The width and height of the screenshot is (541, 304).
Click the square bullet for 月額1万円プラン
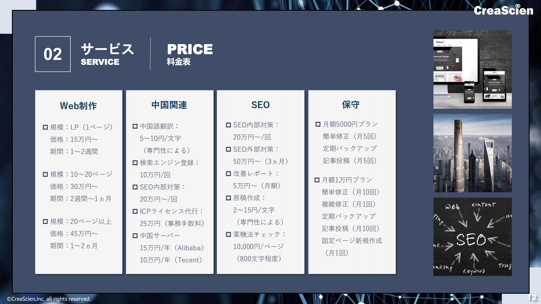tap(317, 180)
